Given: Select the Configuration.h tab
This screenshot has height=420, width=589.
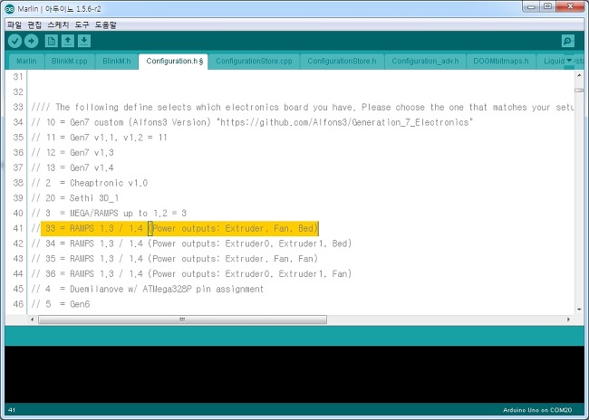Looking at the screenshot, I should coord(173,62).
